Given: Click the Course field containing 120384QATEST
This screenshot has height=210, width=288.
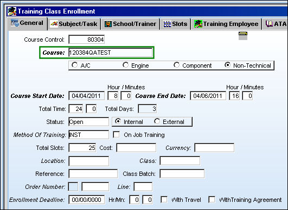Looking at the screenshot, I should (111, 52).
